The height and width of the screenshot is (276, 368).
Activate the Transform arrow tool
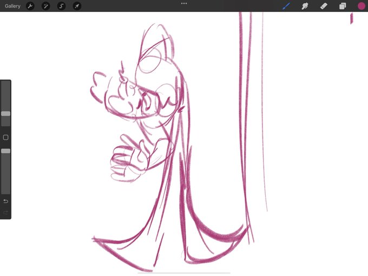pyautogui.click(x=77, y=6)
